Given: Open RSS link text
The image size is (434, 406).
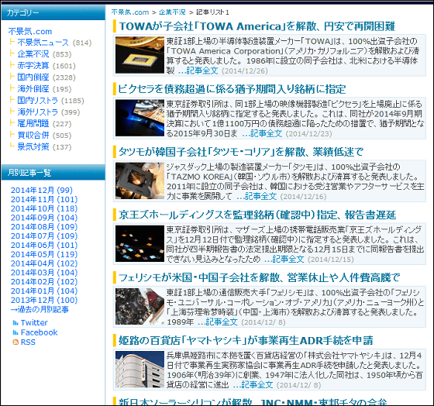Looking at the screenshot, I should [28, 342].
